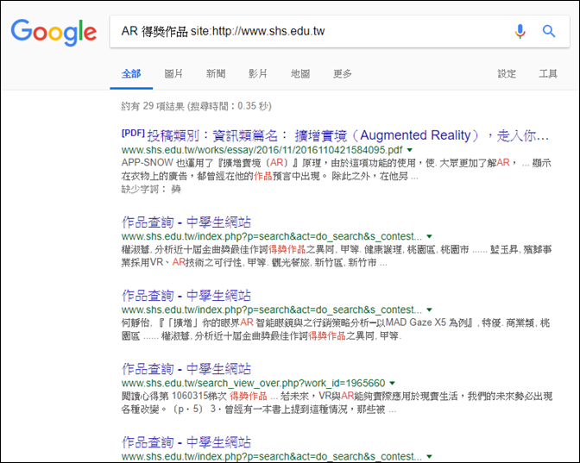The height and width of the screenshot is (463, 580).
Task: Expand arrow beside the bottom result URL
Action: [x=429, y=456]
